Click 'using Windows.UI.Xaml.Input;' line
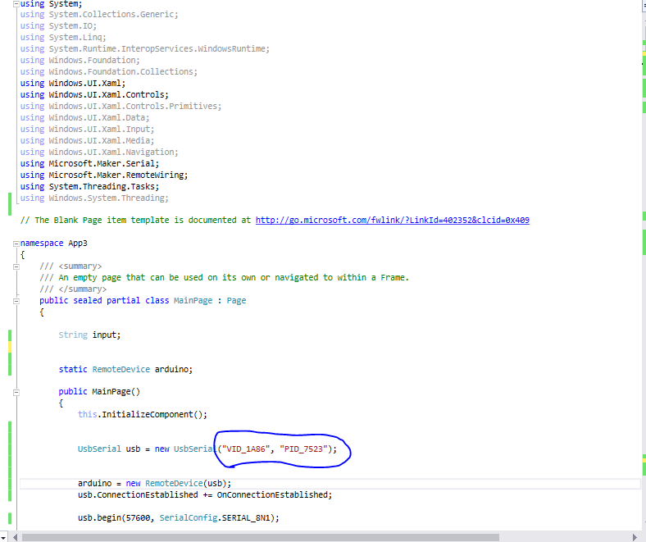This screenshot has width=646, height=542. point(87,130)
